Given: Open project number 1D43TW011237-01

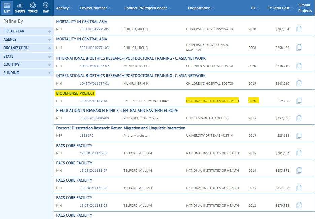Looking at the screenshot, I should 95,84.
